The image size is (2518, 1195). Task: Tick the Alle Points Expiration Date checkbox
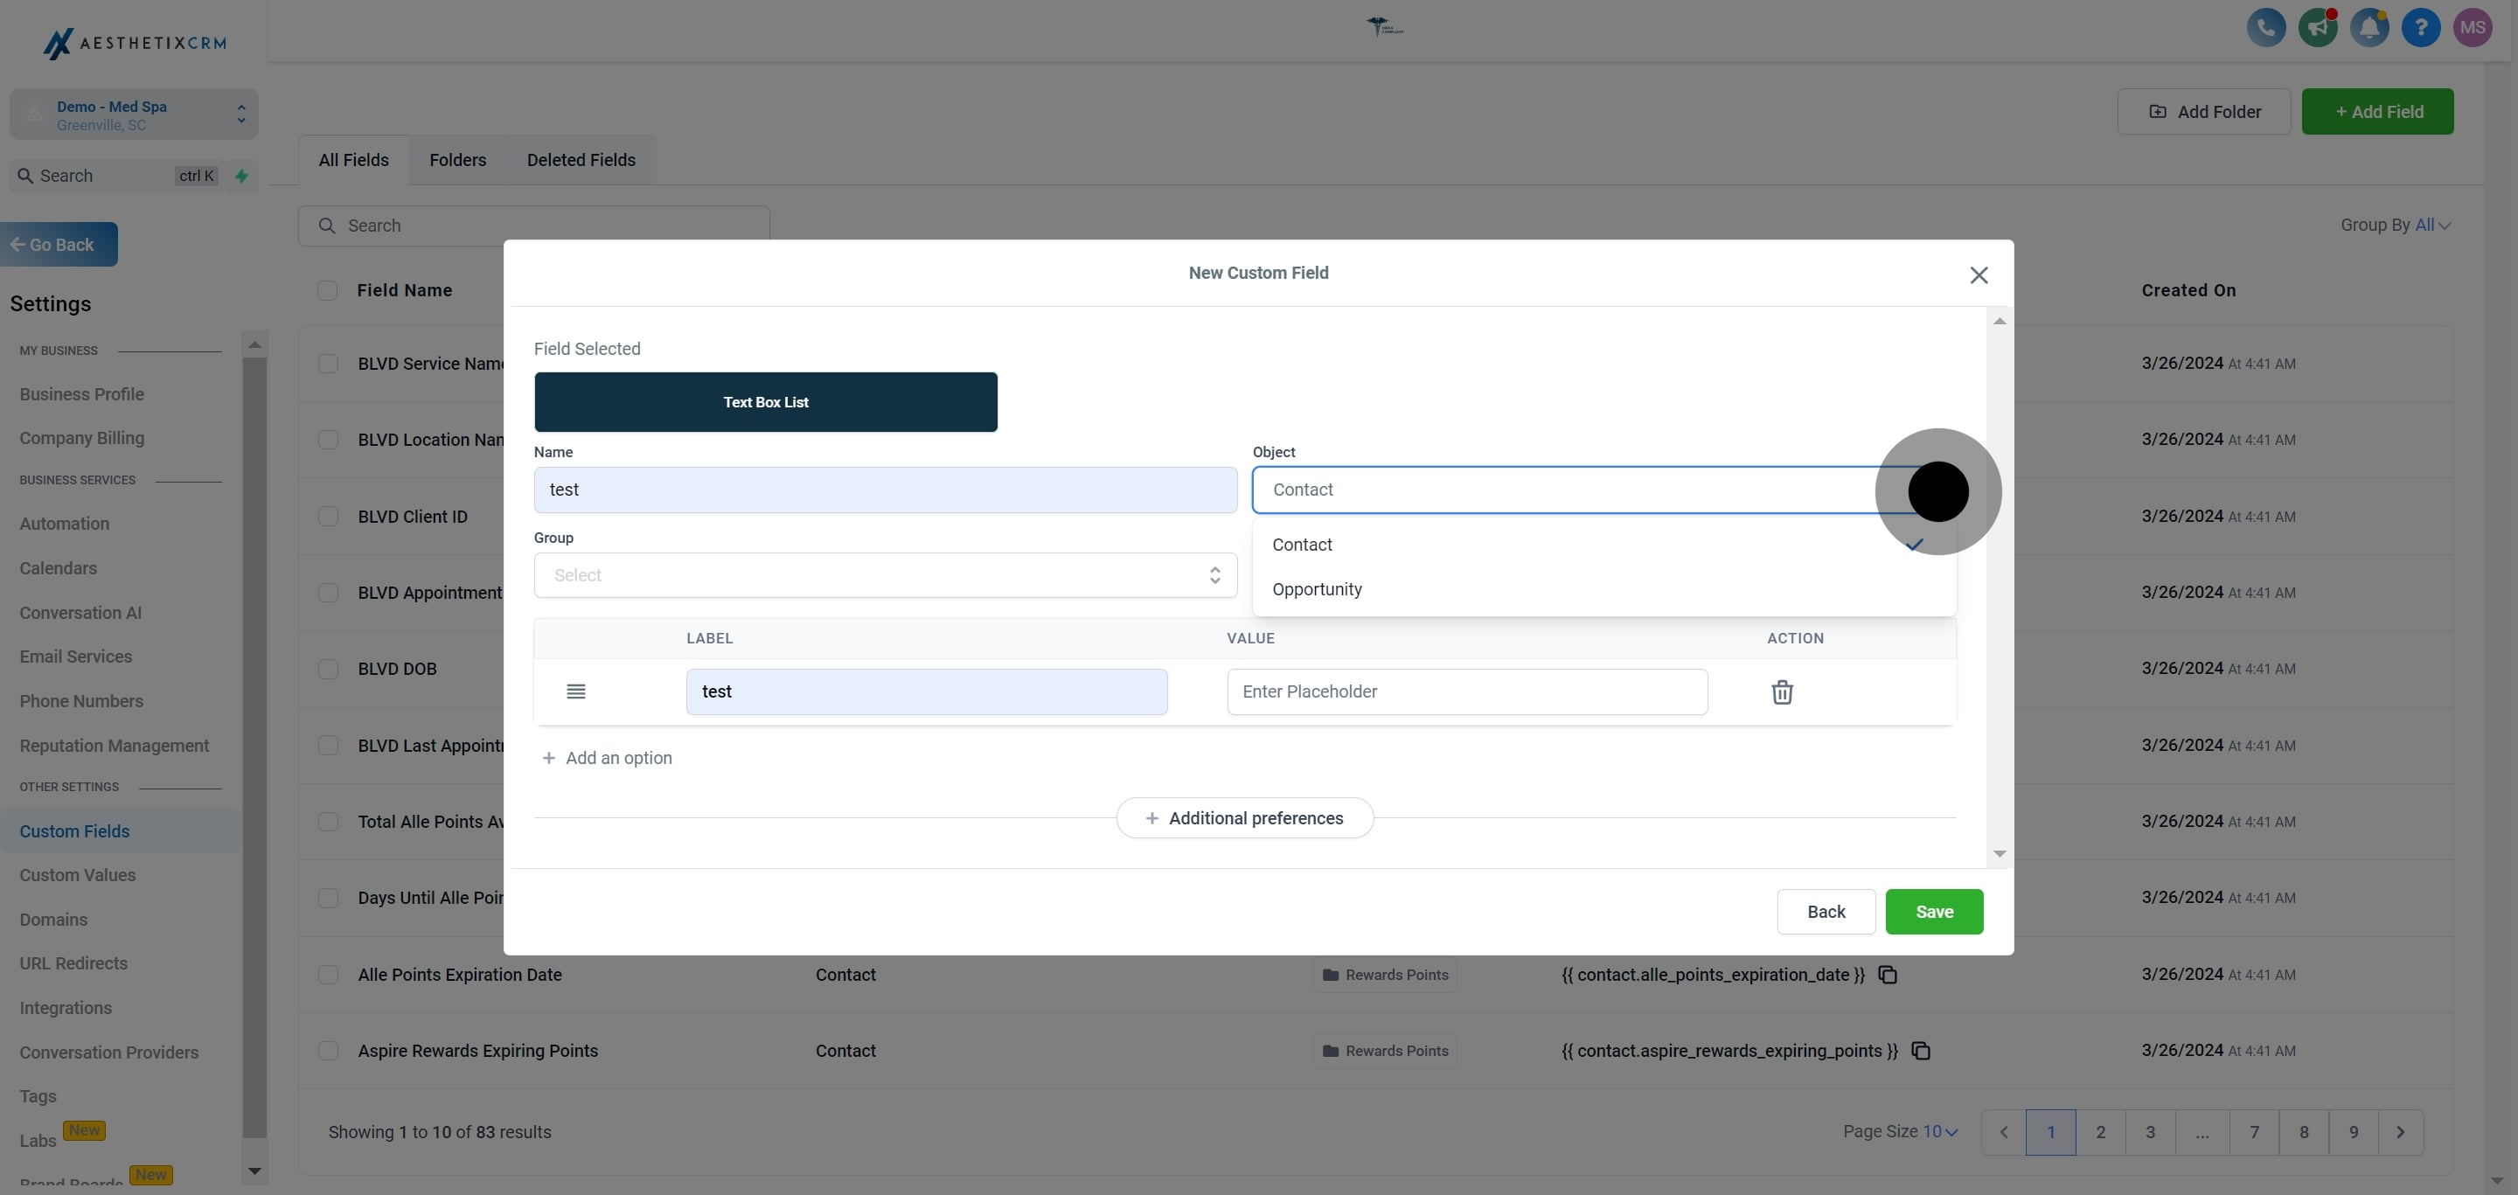point(329,976)
